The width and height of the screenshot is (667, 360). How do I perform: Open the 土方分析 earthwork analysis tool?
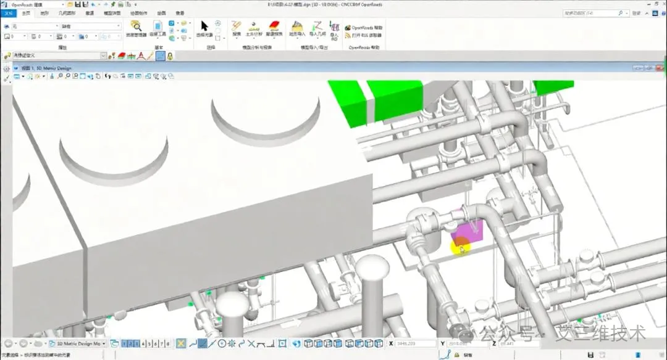coord(254,29)
